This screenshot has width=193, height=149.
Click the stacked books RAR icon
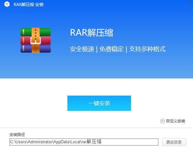coord(36,40)
